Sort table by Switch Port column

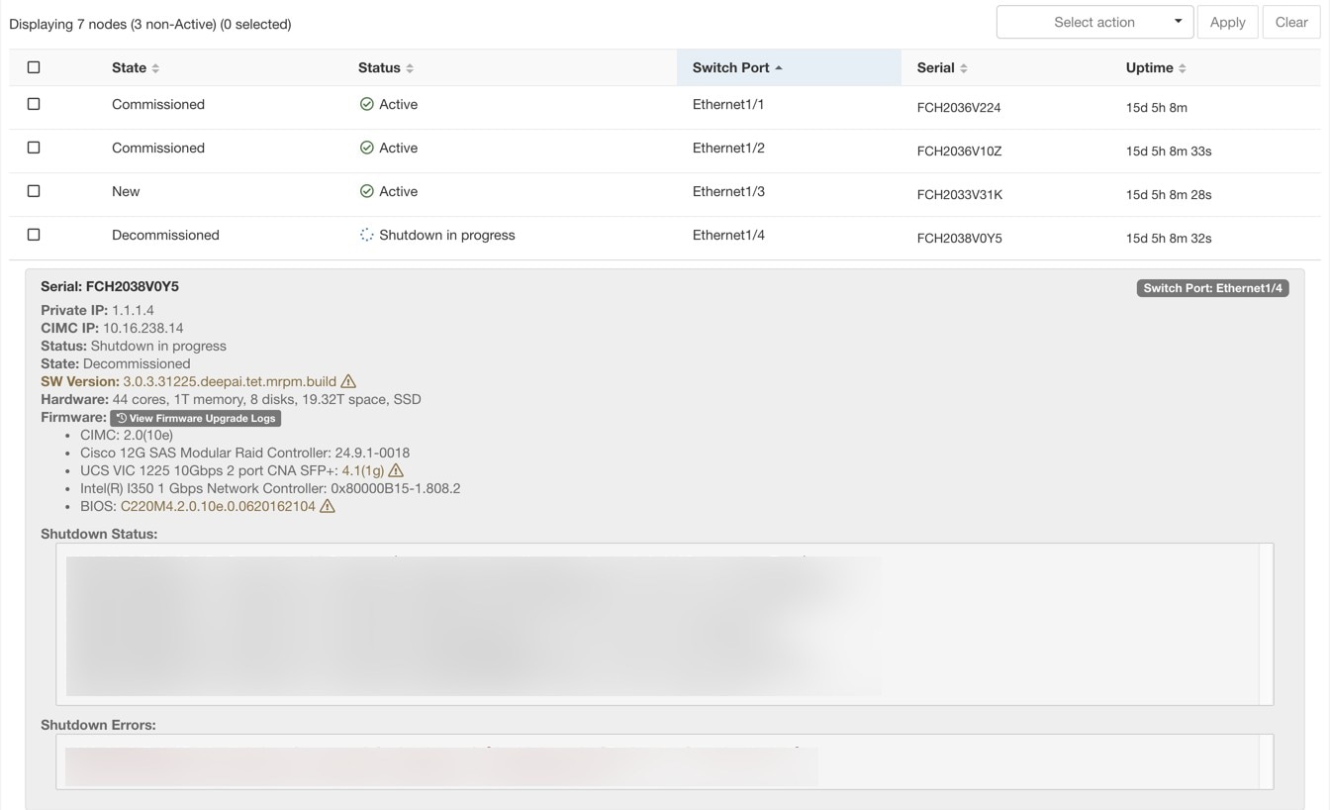click(x=737, y=67)
